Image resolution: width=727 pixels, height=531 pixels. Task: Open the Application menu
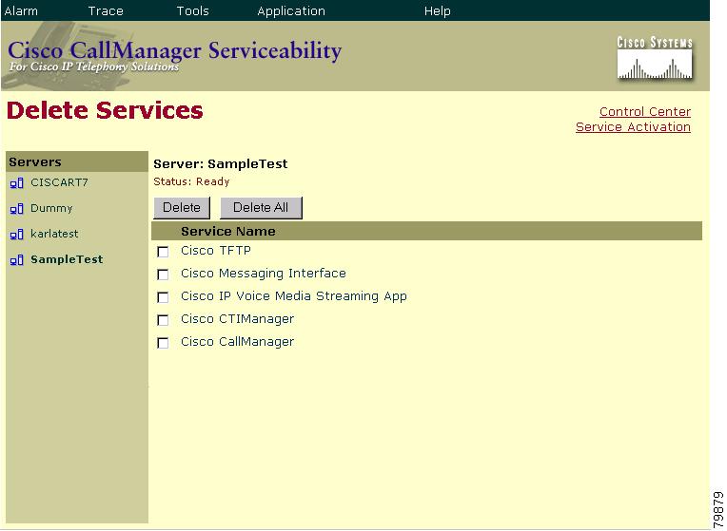pos(291,10)
